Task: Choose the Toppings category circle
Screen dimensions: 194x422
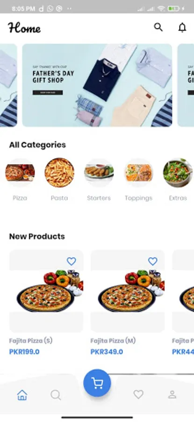Action: (138, 173)
